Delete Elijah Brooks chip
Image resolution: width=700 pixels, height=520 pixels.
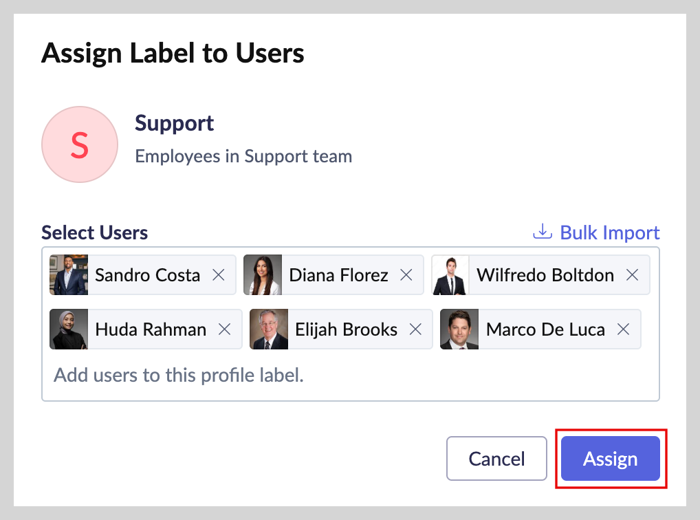415,329
